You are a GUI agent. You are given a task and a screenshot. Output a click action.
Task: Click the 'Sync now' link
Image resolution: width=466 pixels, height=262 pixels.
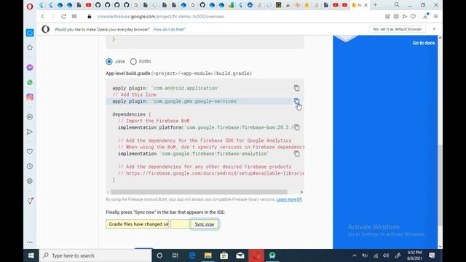pyautogui.click(x=204, y=224)
